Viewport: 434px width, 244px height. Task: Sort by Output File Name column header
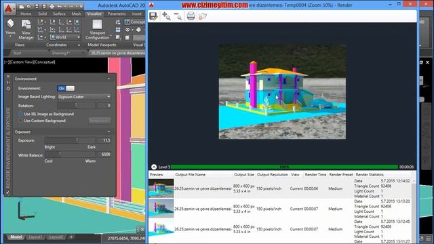[x=203, y=175]
